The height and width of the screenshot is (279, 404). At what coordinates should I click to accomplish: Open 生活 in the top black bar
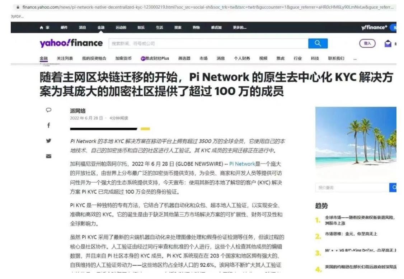click(159, 28)
